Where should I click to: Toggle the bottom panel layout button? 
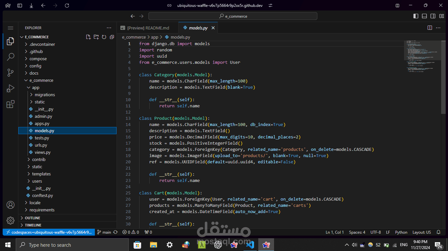(424, 16)
